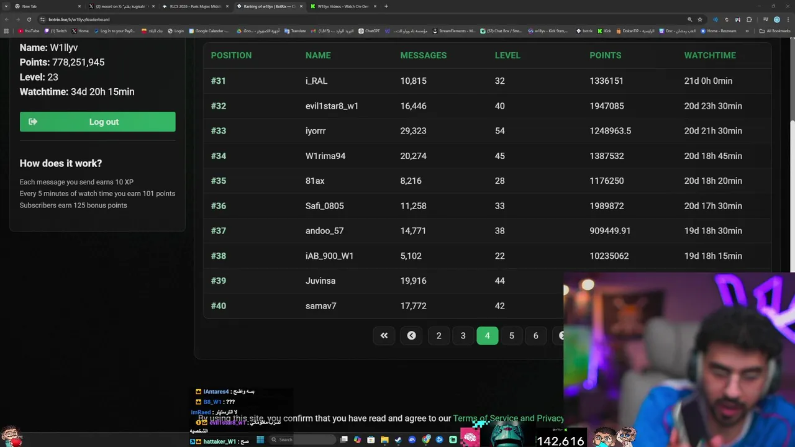Viewport: 795px width, 447px height.
Task: Open Chrome icon in taskbar
Action: click(426, 440)
